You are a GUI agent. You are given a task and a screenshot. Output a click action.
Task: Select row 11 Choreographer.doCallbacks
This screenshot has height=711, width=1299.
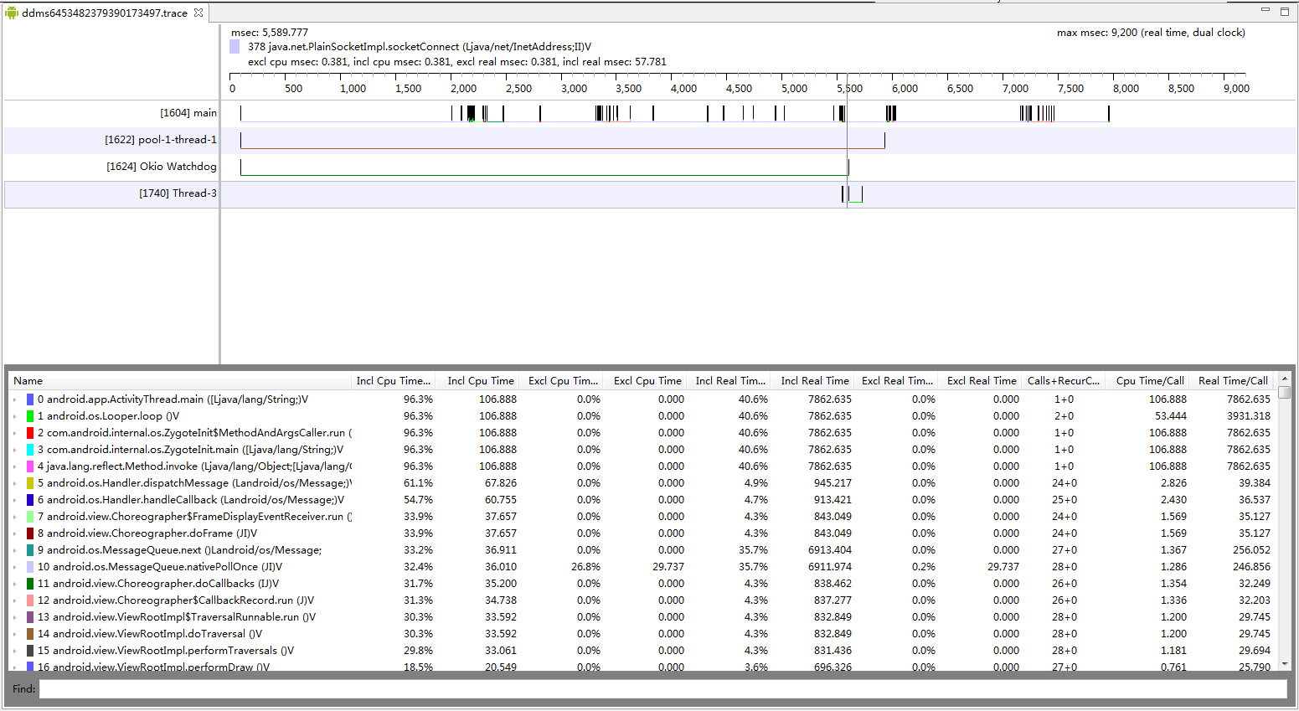point(642,584)
